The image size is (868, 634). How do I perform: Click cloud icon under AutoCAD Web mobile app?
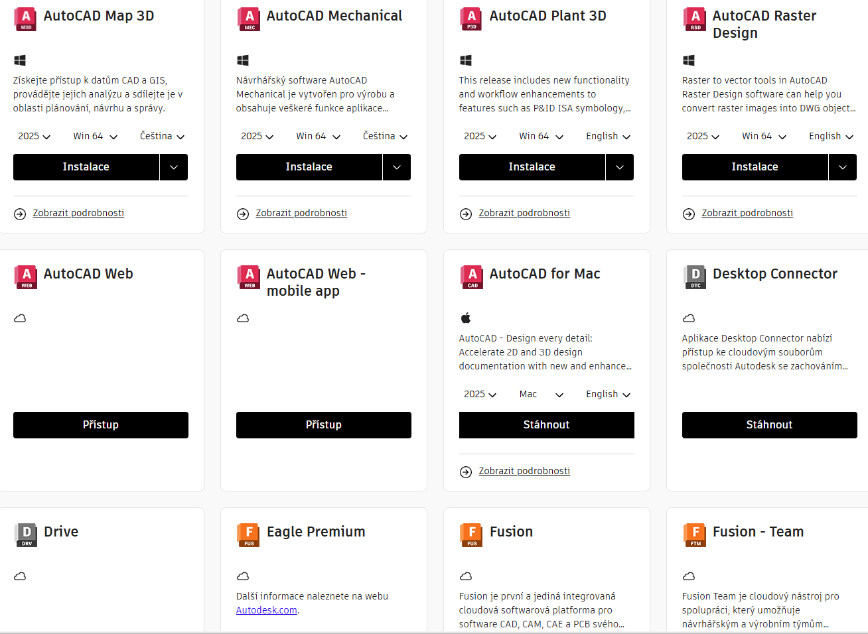243,318
